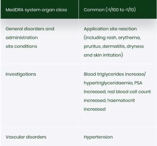
Task: Click the Hypertension cell
Action: click(98, 137)
